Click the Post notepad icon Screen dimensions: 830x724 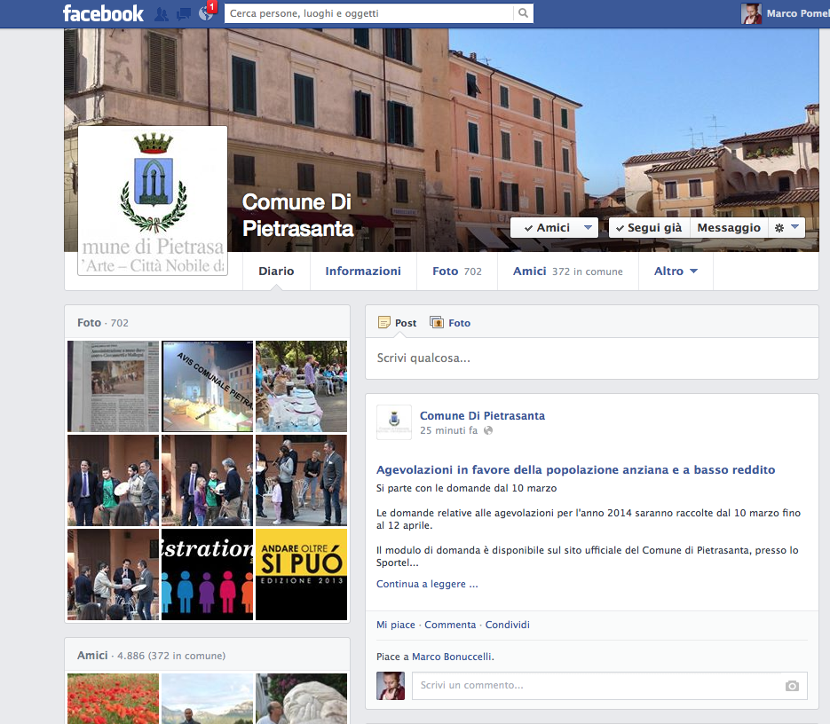[384, 322]
